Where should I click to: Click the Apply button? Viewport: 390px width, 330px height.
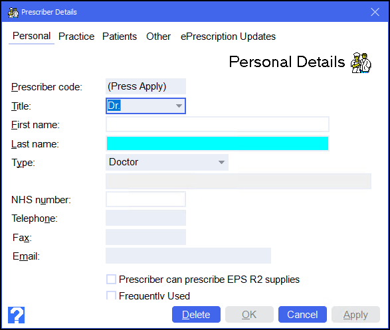[x=355, y=315]
